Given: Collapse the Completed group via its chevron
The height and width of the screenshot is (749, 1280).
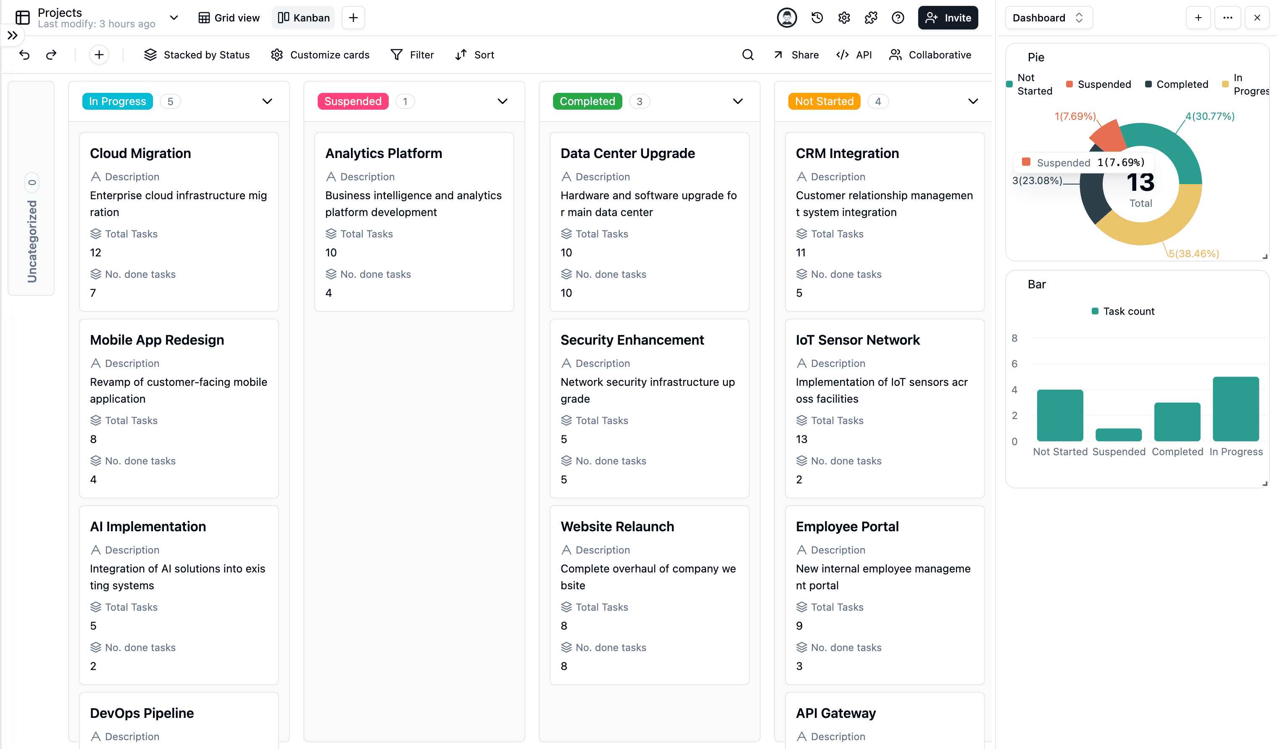Looking at the screenshot, I should tap(737, 101).
